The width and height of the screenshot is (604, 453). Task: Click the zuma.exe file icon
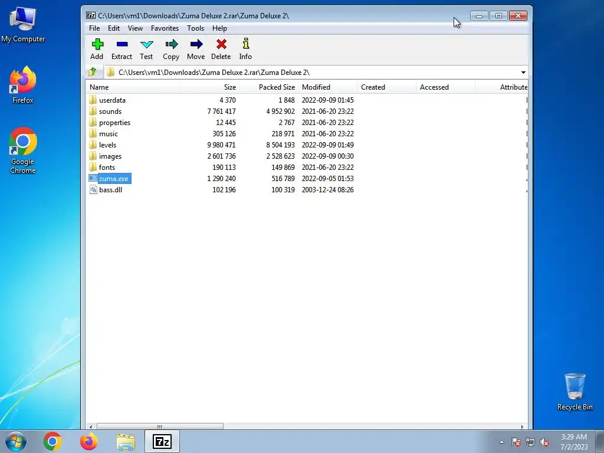pos(93,178)
